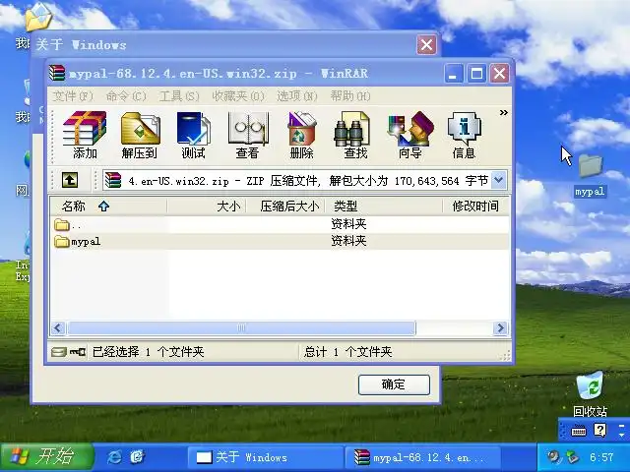Click the system tray clock 6:57
Image resolution: width=630 pixels, height=472 pixels.
tap(601, 457)
